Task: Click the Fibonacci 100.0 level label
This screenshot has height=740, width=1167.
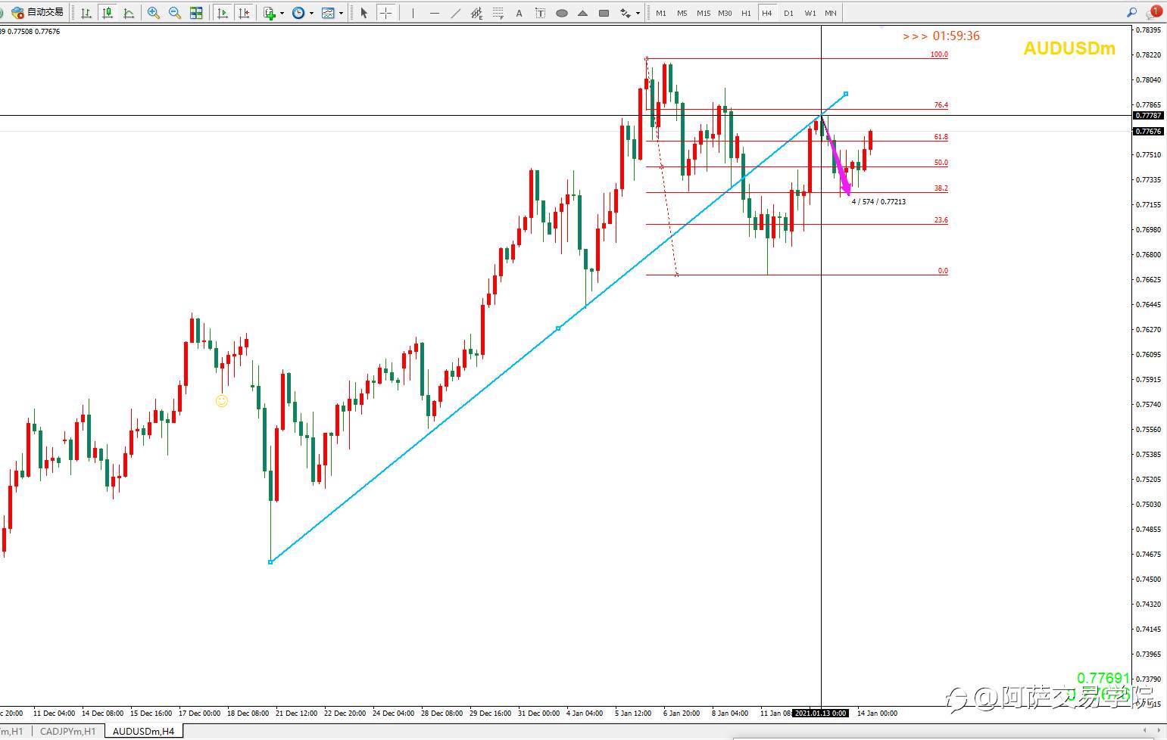Action: (x=939, y=54)
